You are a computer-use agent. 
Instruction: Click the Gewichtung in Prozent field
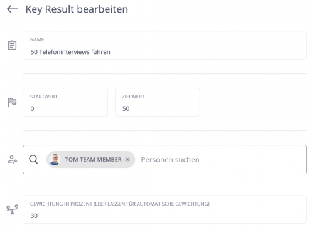tap(165, 209)
